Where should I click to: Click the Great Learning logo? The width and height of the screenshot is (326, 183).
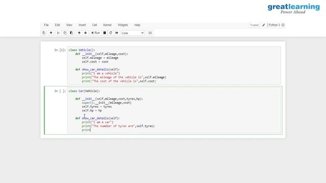[x=293, y=9]
